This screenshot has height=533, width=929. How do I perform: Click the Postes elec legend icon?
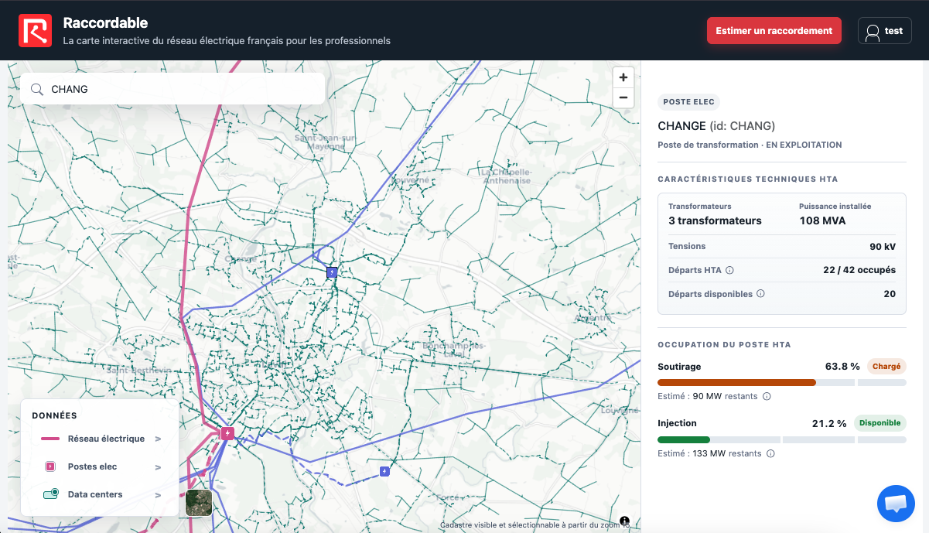tap(50, 466)
